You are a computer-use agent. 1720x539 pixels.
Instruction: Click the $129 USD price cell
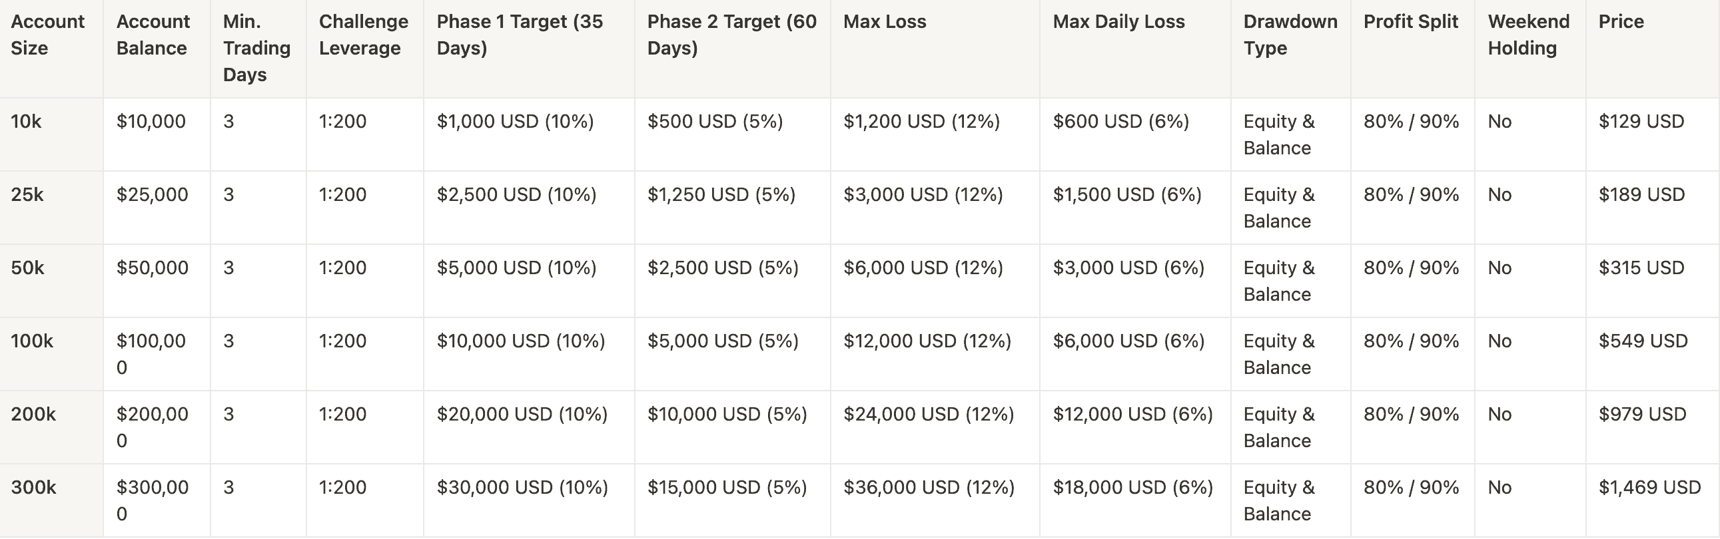tap(1641, 121)
